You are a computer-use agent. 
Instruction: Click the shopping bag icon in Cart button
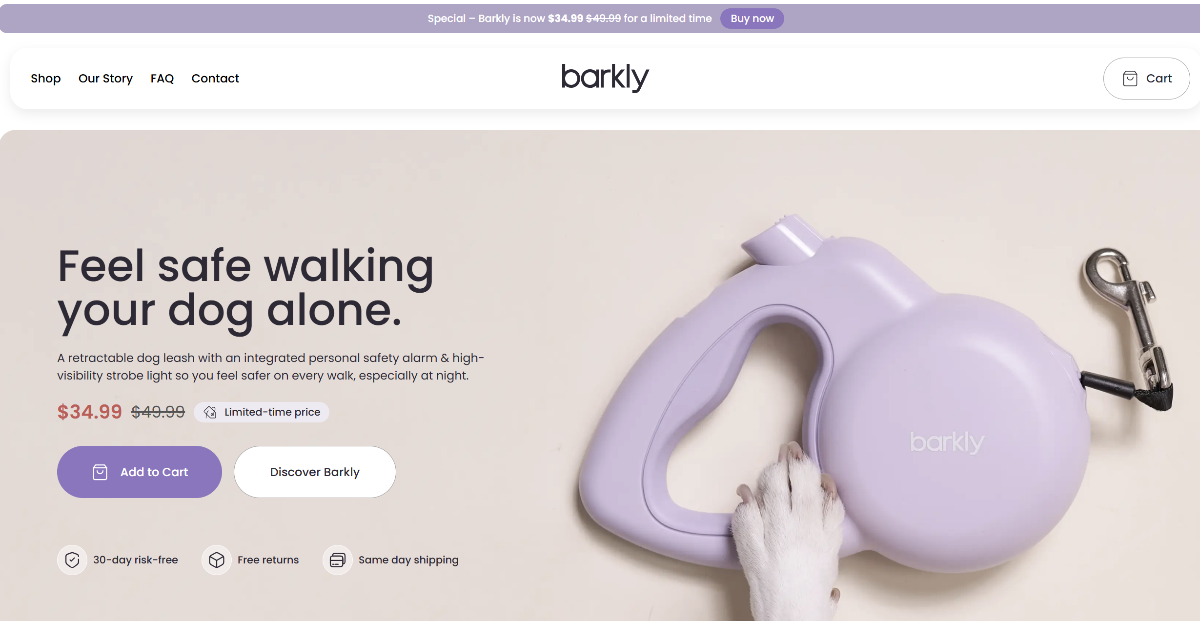click(x=1130, y=79)
